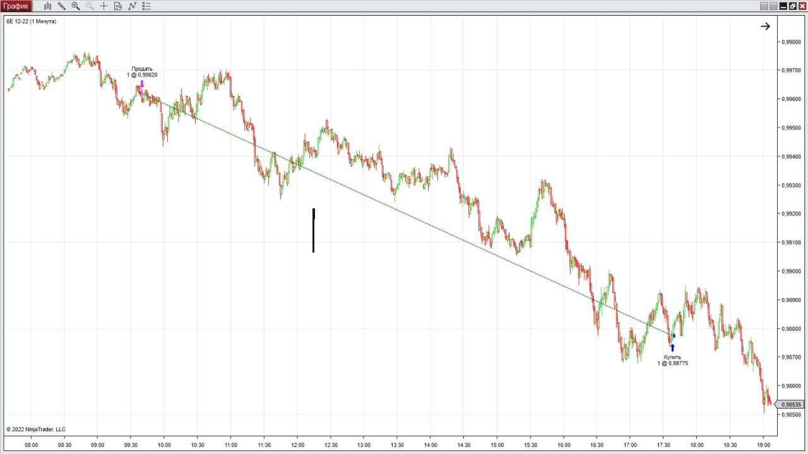The height and width of the screenshot is (454, 808).
Task: Click the current price marker 0,98535
Action: (791, 405)
